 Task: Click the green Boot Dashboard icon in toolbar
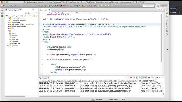pyautogui.click(x=45, y=6)
